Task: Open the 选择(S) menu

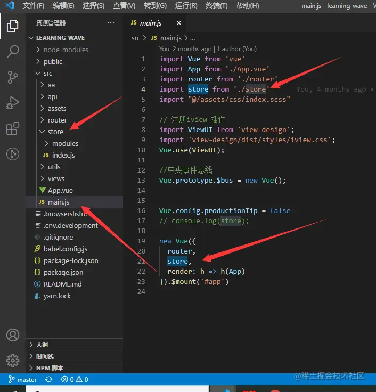Action: point(94,5)
